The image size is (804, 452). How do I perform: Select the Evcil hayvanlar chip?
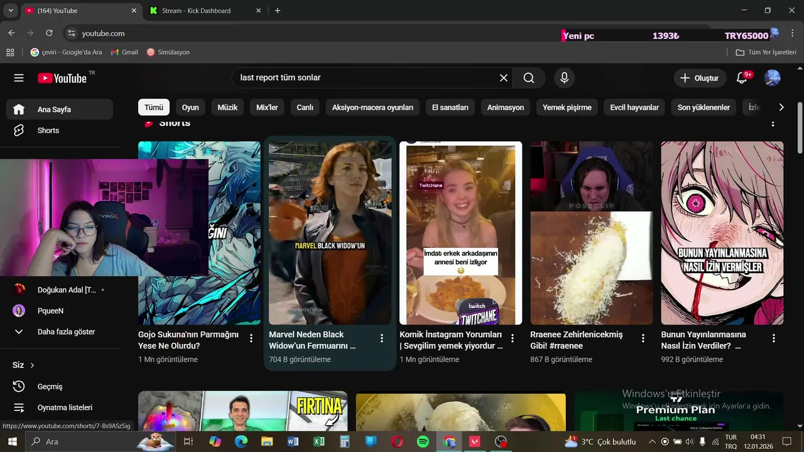(634, 107)
